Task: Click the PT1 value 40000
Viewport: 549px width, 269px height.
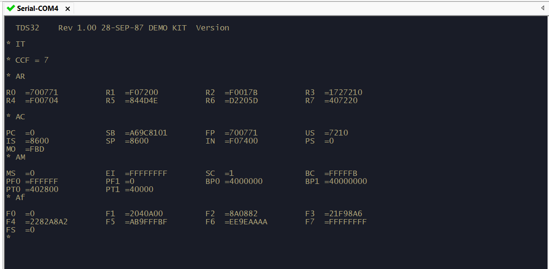Action: (x=141, y=189)
